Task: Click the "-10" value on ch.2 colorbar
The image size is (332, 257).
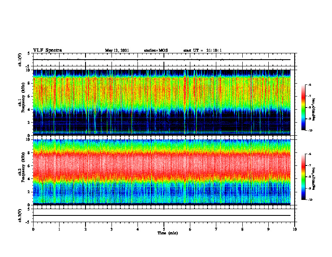Action: (x=310, y=200)
